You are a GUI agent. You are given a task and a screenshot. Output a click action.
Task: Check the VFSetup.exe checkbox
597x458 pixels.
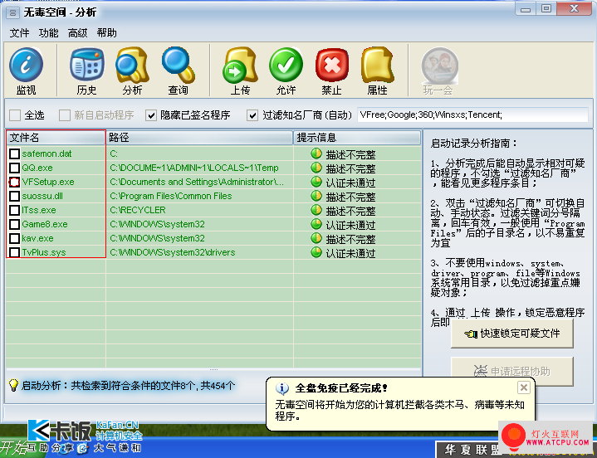click(x=14, y=182)
